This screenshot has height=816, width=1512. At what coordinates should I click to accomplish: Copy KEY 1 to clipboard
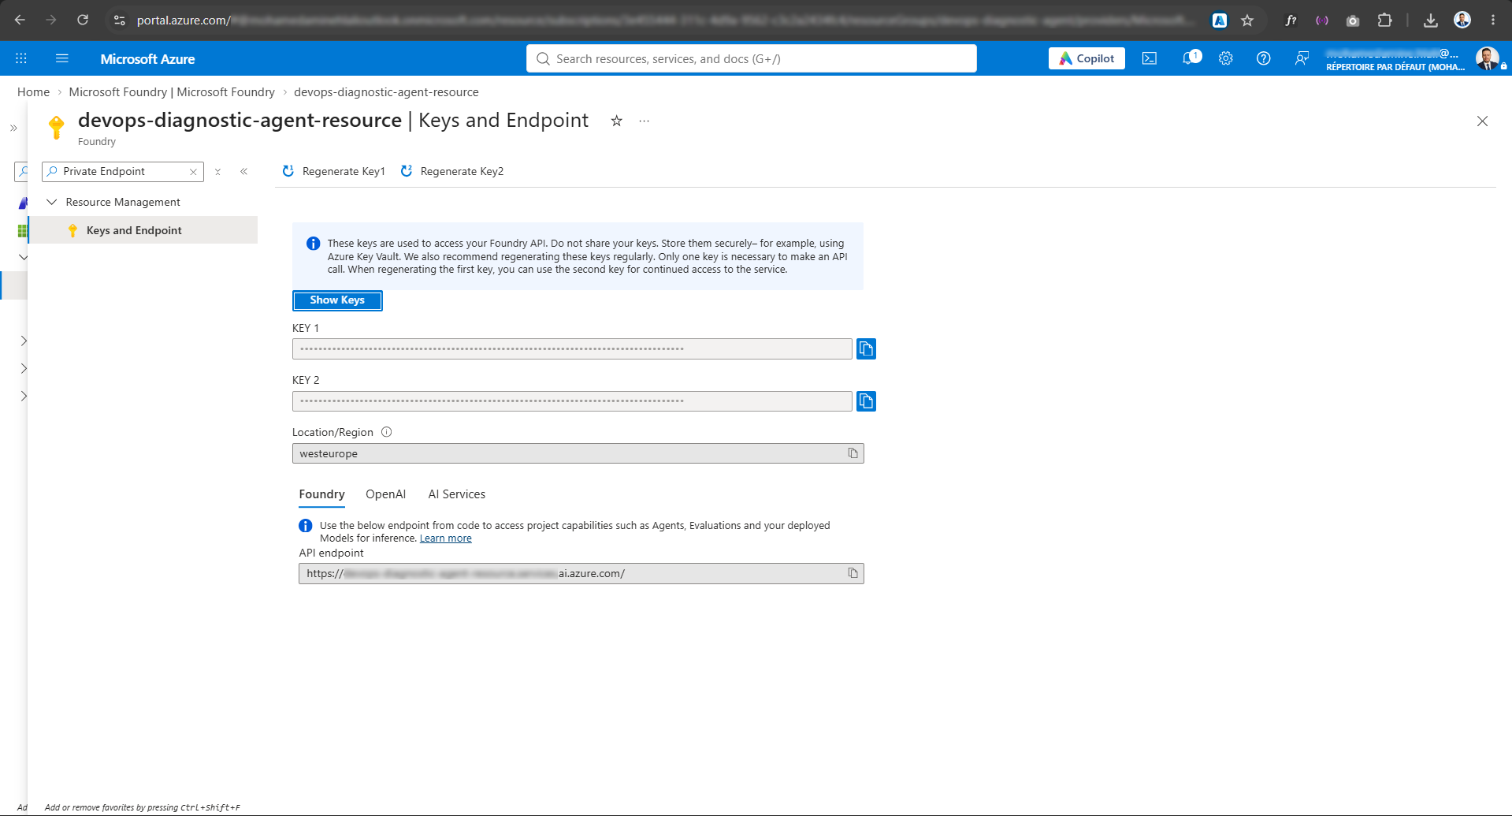(866, 348)
